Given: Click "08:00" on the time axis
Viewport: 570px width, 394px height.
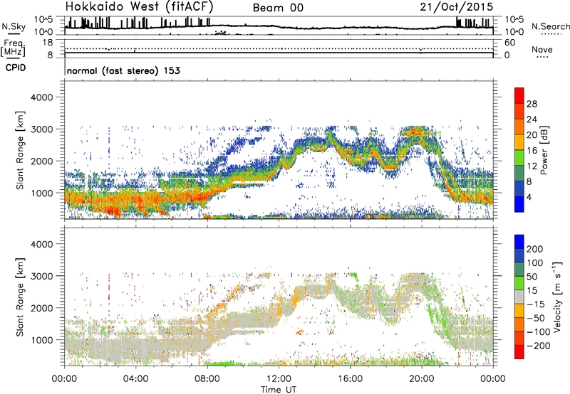Looking at the screenshot, I should coord(207,378).
